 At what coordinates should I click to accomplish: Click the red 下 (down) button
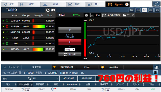coord(70,42)
